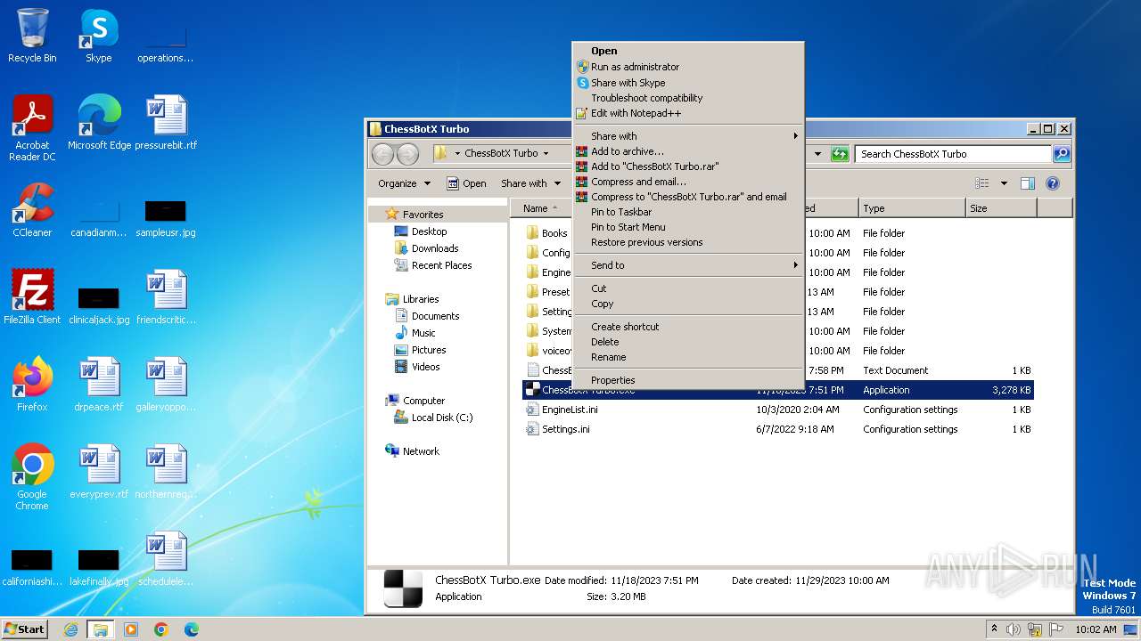Screen dimensions: 1141x641
Task: Choose Restore previous versions
Action: (x=688, y=242)
